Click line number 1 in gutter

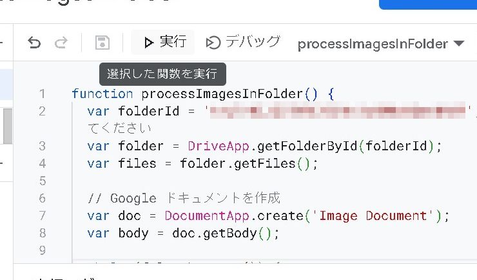[42, 94]
